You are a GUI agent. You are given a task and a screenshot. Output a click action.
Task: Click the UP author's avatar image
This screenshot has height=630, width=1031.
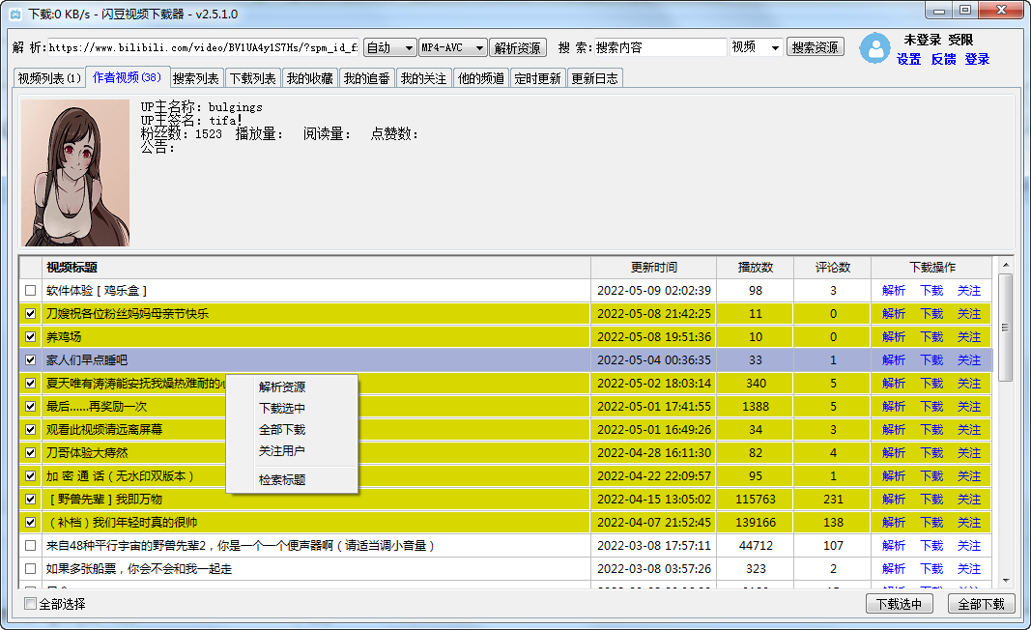(x=75, y=172)
